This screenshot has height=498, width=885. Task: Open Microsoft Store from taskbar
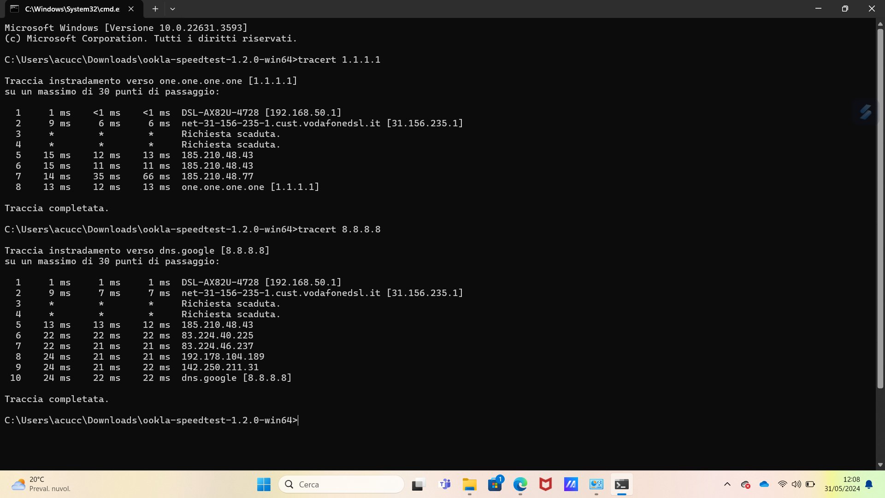click(495, 484)
